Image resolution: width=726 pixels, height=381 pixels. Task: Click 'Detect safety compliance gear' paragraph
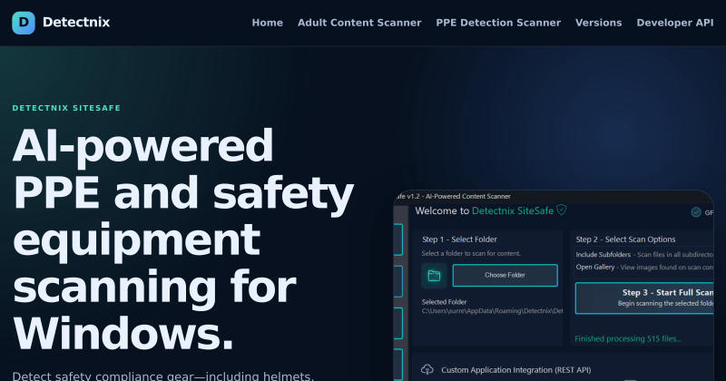click(x=163, y=376)
